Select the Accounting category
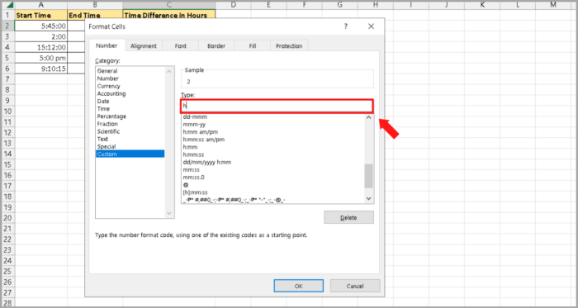The width and height of the screenshot is (578, 308). pyautogui.click(x=130, y=93)
